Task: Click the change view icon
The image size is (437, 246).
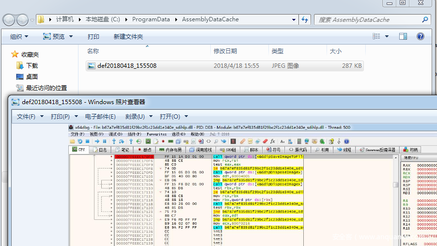Action: [376, 36]
